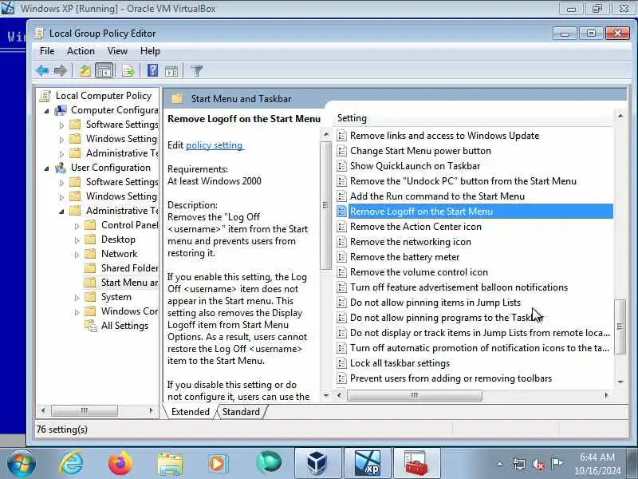Switch to the Standard tab
The height and width of the screenshot is (479, 638).
[241, 412]
